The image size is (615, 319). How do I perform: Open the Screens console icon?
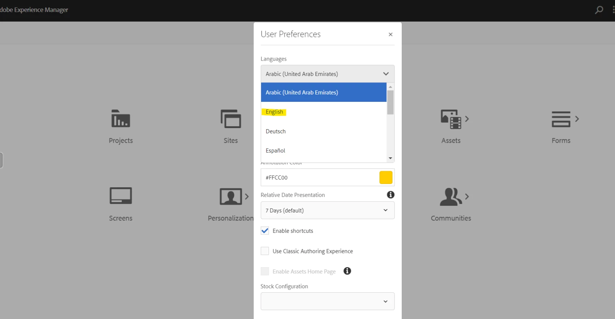click(x=121, y=196)
